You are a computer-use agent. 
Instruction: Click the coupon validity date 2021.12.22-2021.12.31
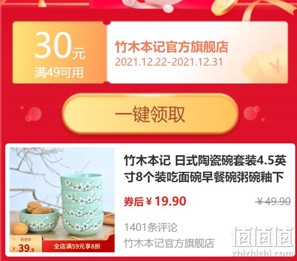(169, 62)
